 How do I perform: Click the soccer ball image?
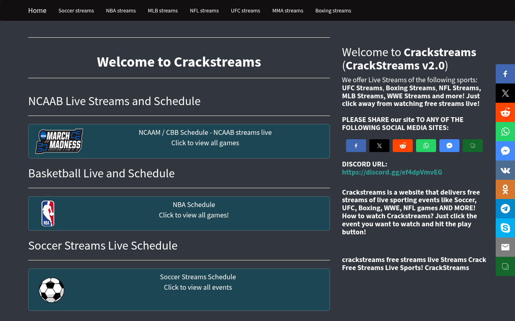click(51, 290)
